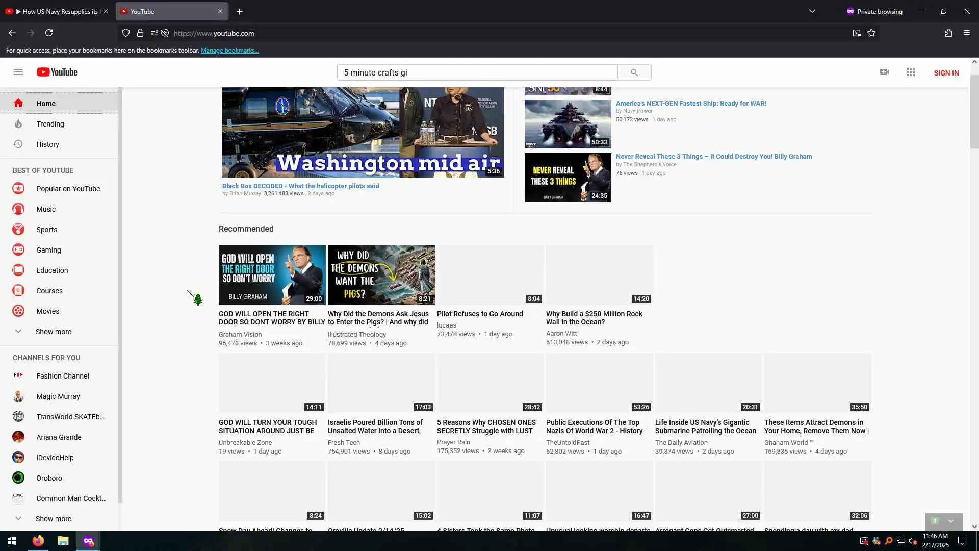The image size is (979, 551).
Task: Bookmark this page with the star icon
Action: (871, 33)
